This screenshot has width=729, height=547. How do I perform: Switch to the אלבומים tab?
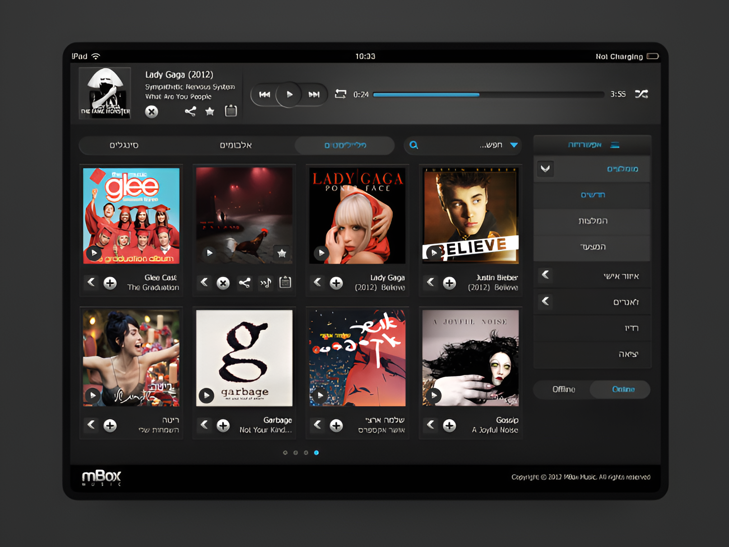pos(236,145)
